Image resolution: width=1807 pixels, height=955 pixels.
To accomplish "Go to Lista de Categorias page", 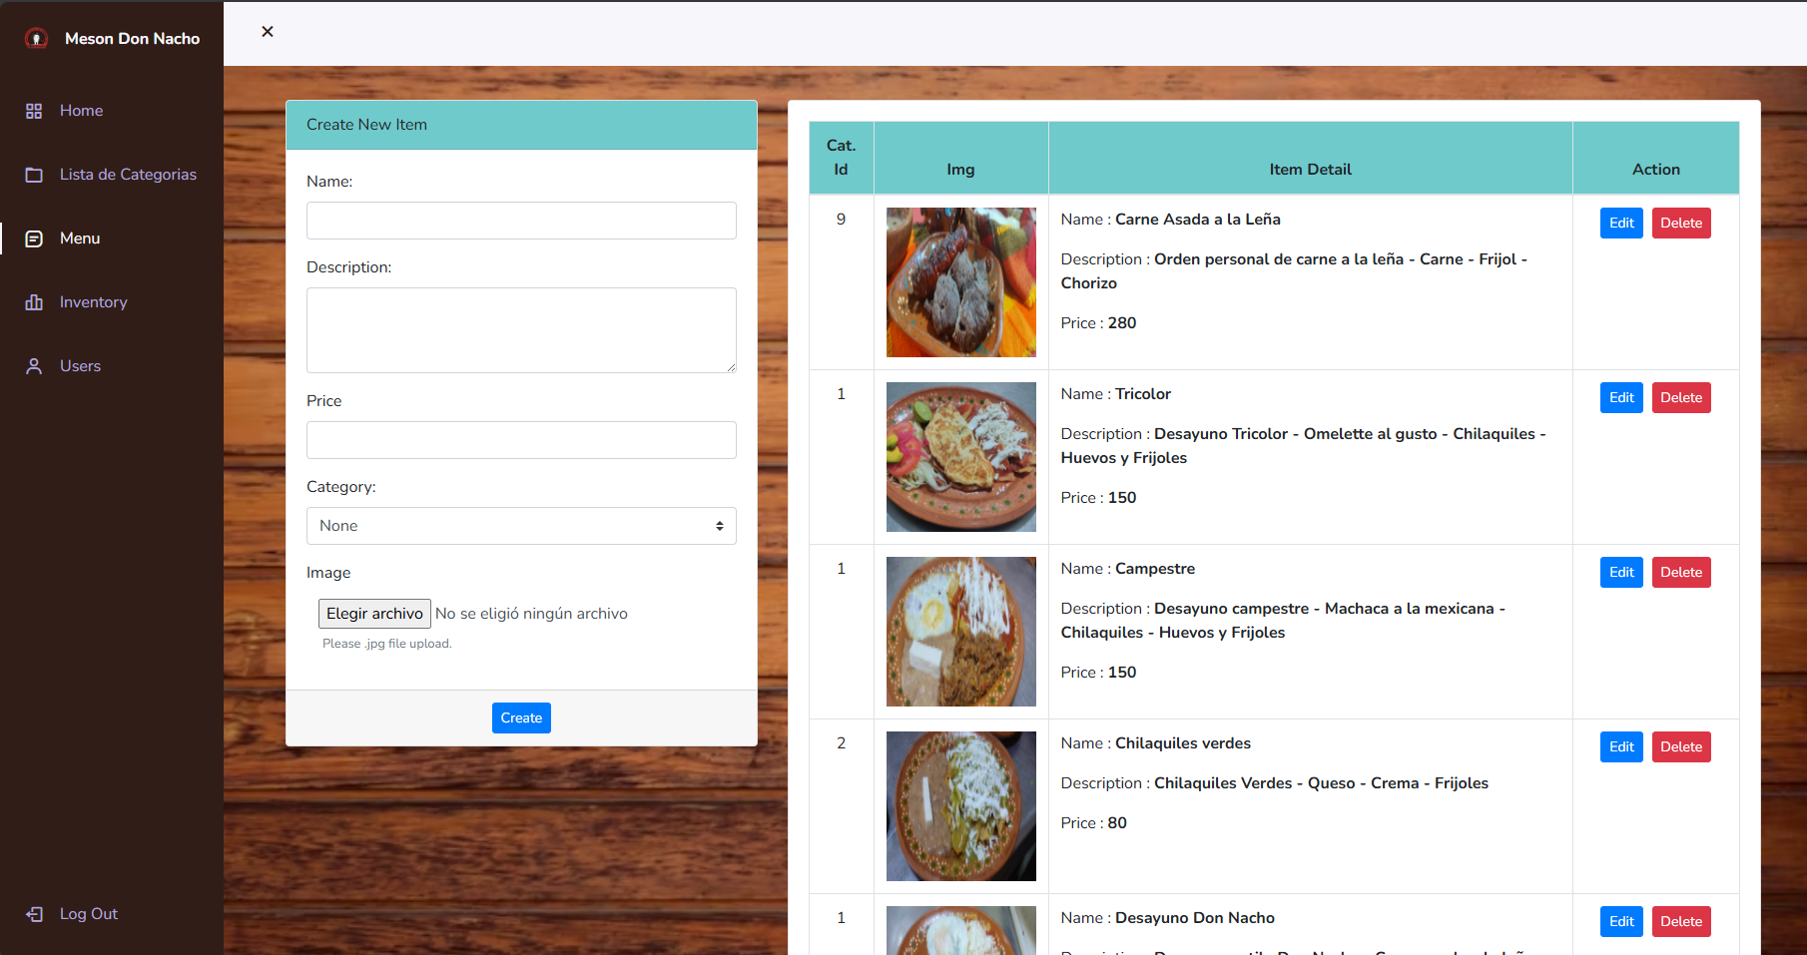I will coord(128,175).
